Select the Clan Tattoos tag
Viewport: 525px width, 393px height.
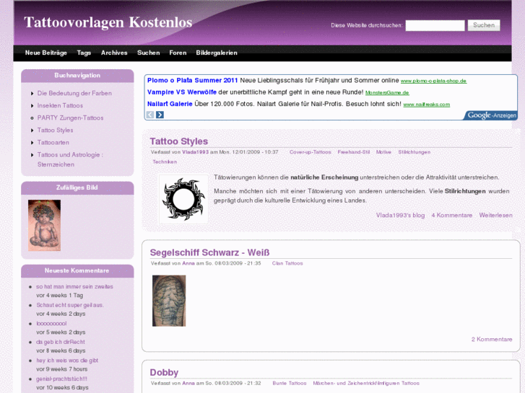pos(287,263)
